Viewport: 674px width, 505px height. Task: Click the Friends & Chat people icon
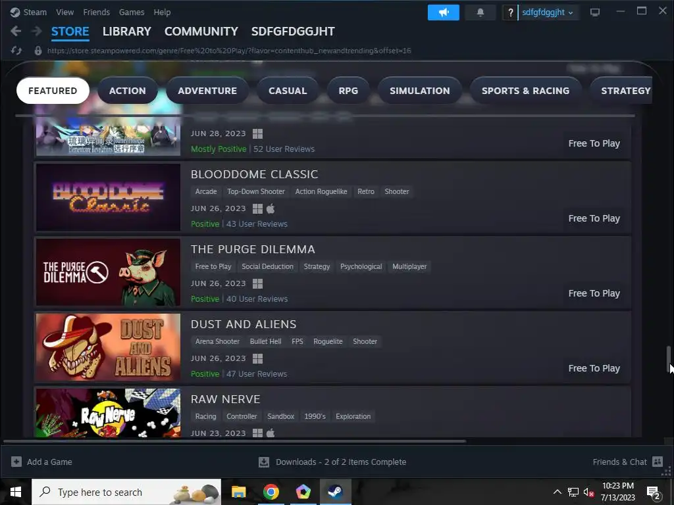658,462
